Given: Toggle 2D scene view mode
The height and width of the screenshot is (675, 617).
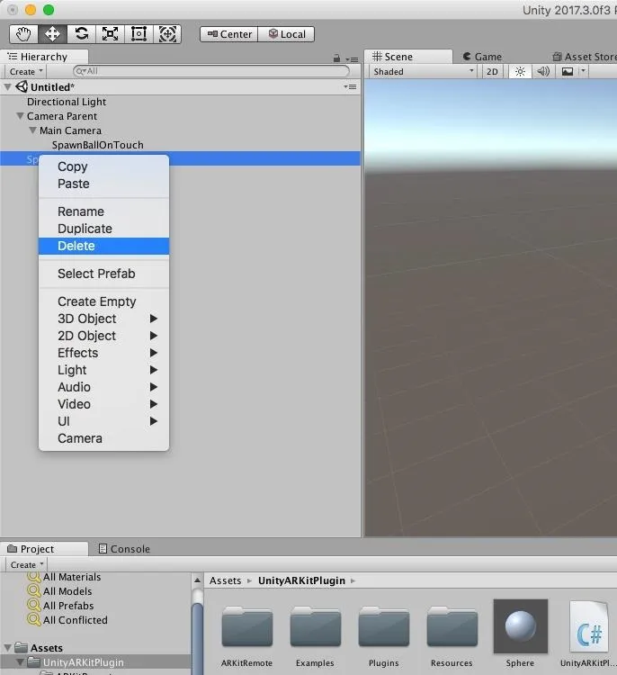Looking at the screenshot, I should (492, 71).
